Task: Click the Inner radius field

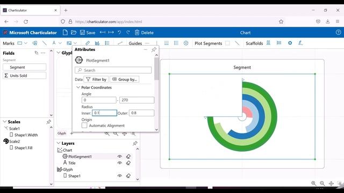Action: (x=104, y=113)
